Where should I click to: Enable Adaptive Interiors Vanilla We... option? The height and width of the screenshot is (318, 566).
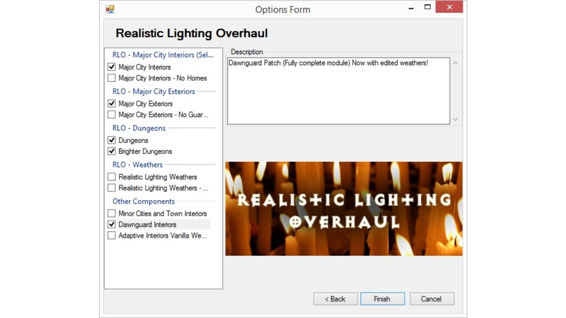[112, 236]
